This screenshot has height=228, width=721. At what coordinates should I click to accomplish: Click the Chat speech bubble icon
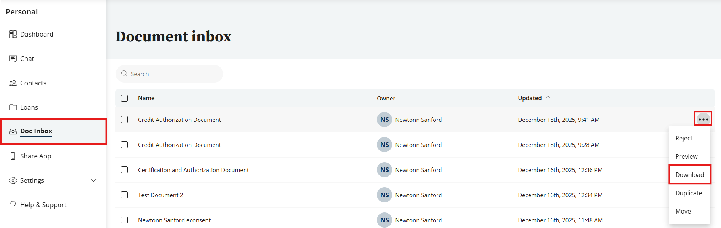(x=13, y=59)
